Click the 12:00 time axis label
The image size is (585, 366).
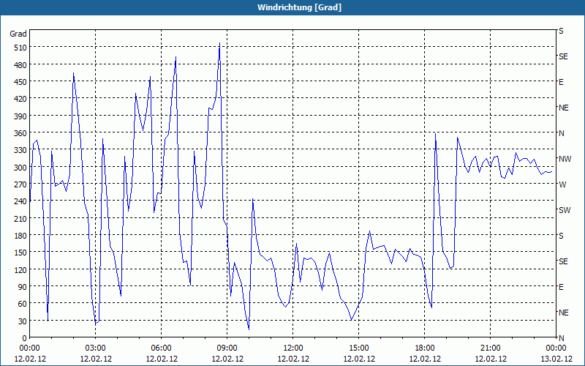(x=293, y=348)
